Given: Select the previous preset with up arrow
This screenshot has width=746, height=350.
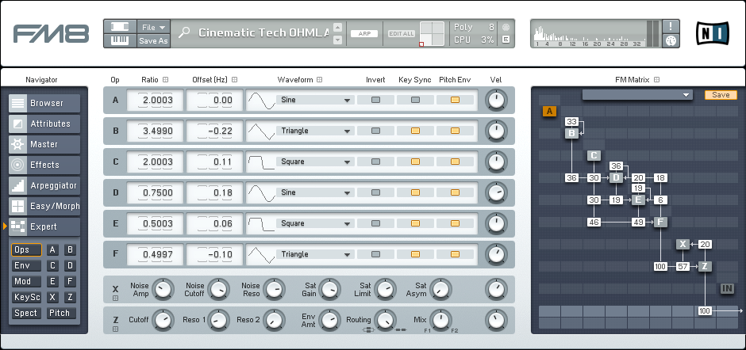Looking at the screenshot, I should pos(338,27).
